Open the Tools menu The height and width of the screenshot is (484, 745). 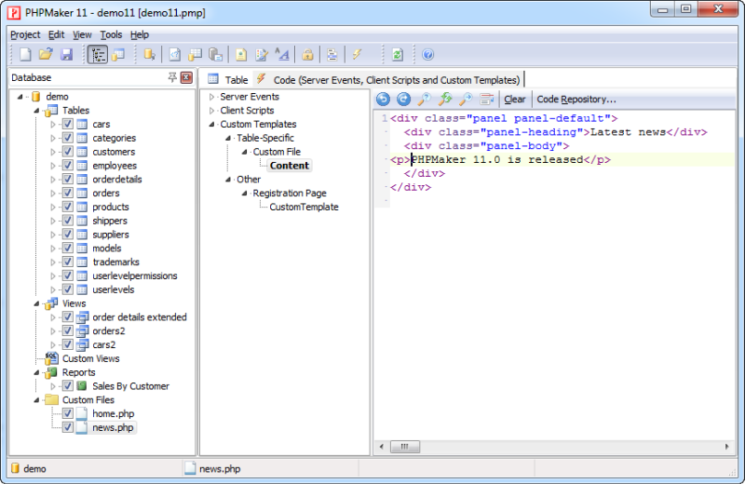111,34
